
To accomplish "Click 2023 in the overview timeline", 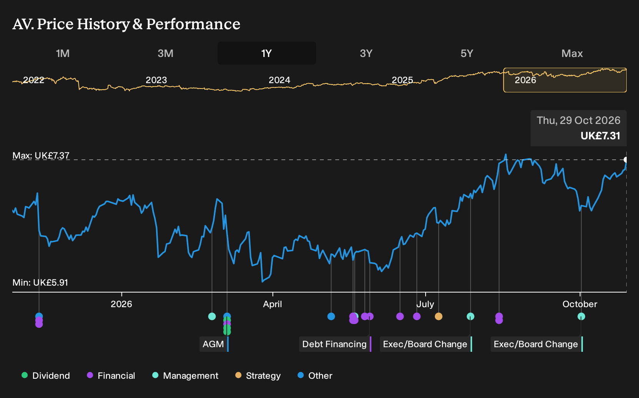I will 156,80.
